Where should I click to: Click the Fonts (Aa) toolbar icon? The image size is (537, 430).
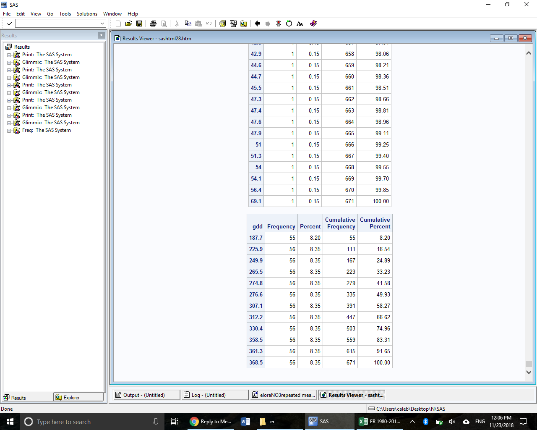(299, 24)
